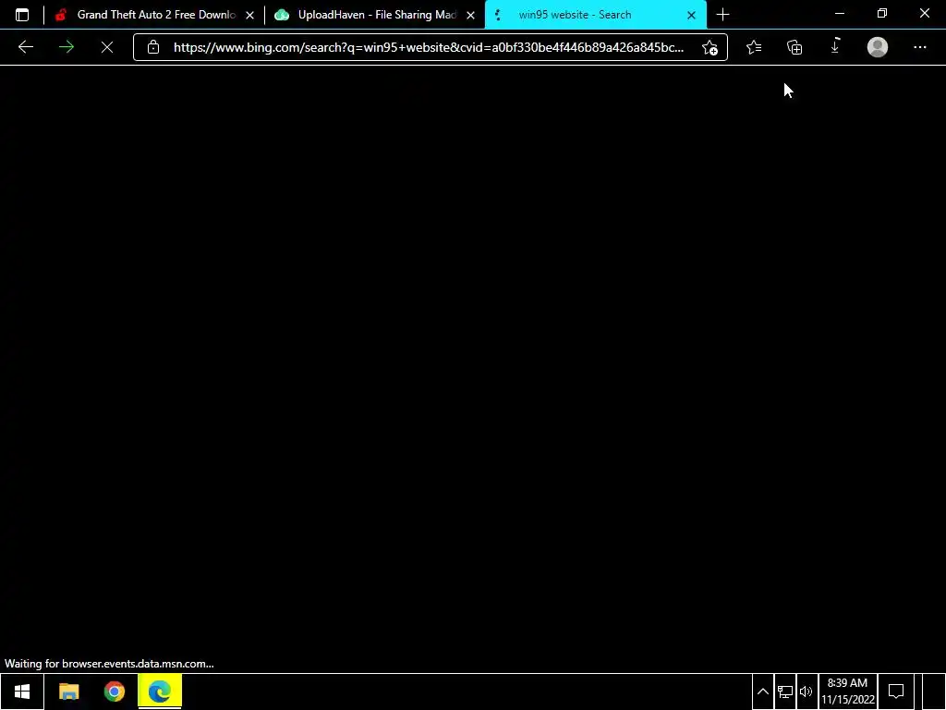The height and width of the screenshot is (710, 946).
Task: Open the volume speaker control
Action: tap(806, 692)
